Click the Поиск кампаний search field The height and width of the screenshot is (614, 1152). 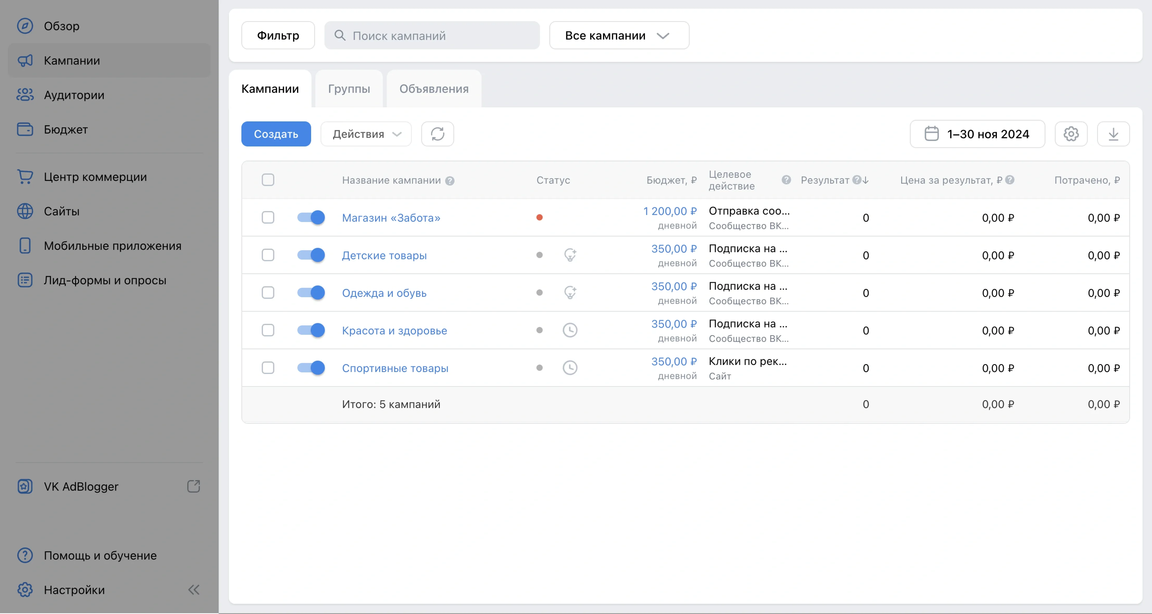432,35
